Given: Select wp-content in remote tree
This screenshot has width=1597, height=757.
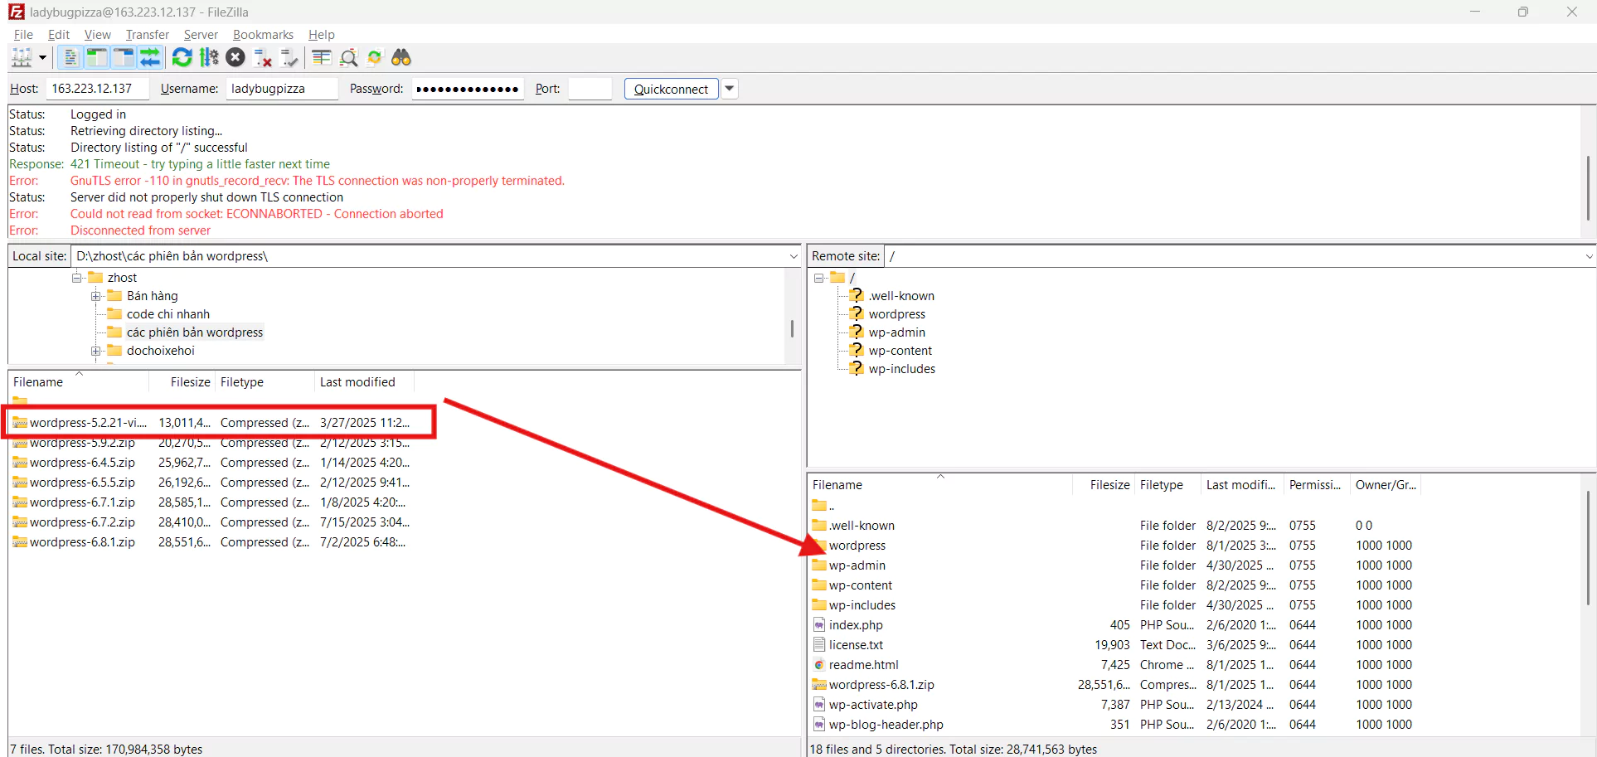Looking at the screenshot, I should [x=900, y=351].
